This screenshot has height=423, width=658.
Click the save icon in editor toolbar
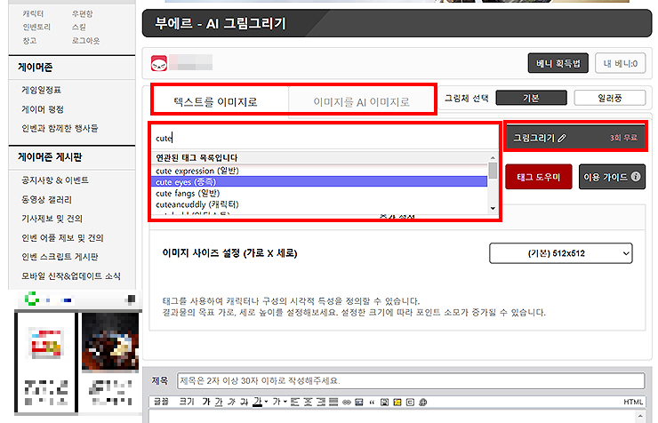[x=384, y=402]
